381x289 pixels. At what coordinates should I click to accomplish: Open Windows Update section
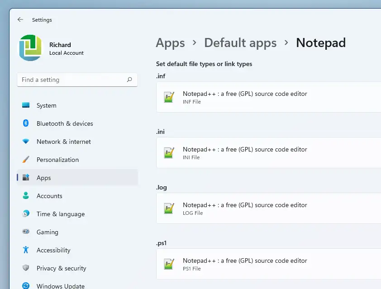coord(60,286)
